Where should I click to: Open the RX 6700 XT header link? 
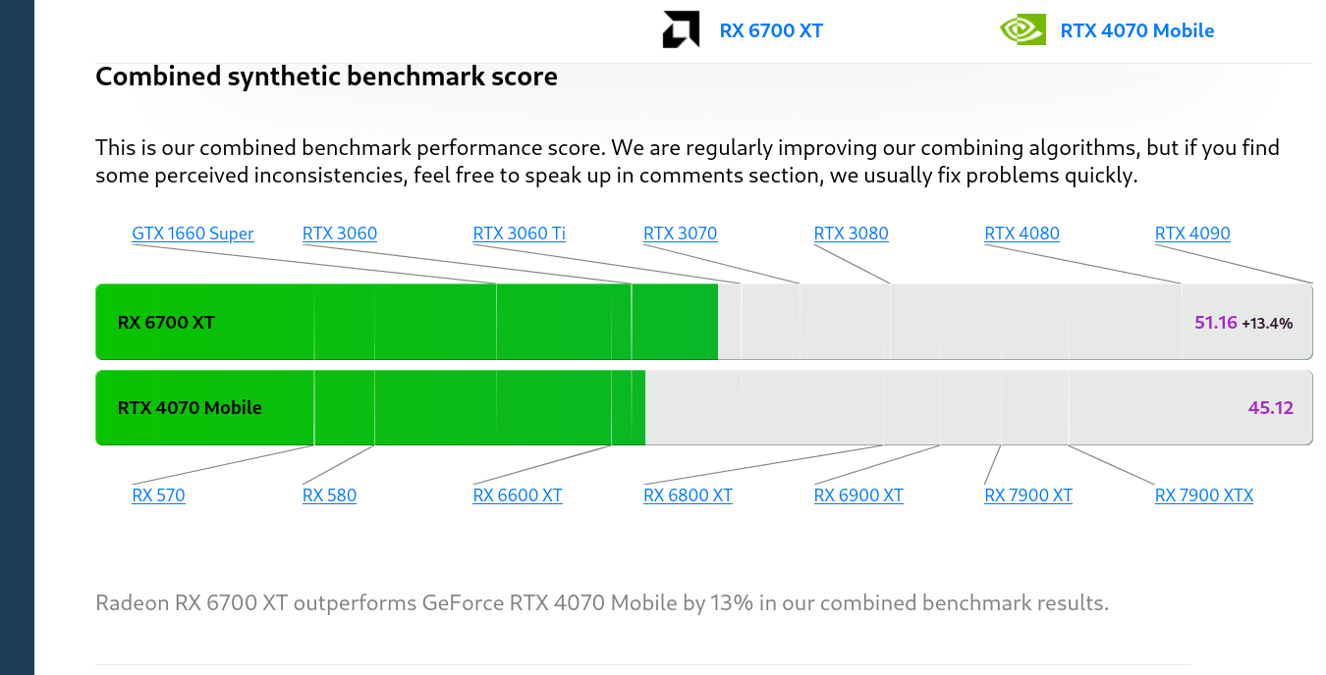coord(771,30)
